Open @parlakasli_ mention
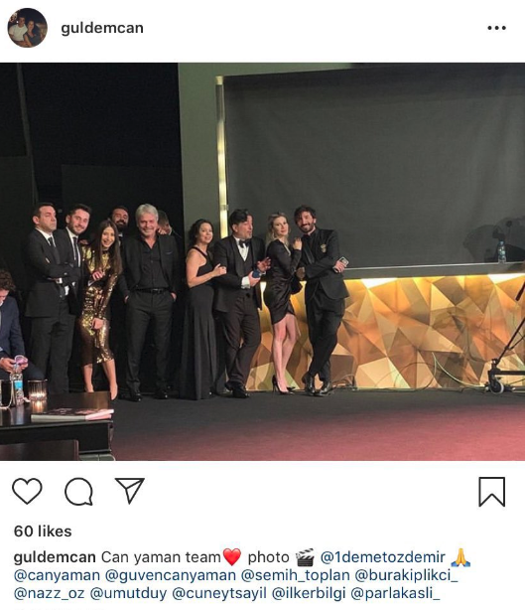The image size is (525, 610). pyautogui.click(x=395, y=594)
